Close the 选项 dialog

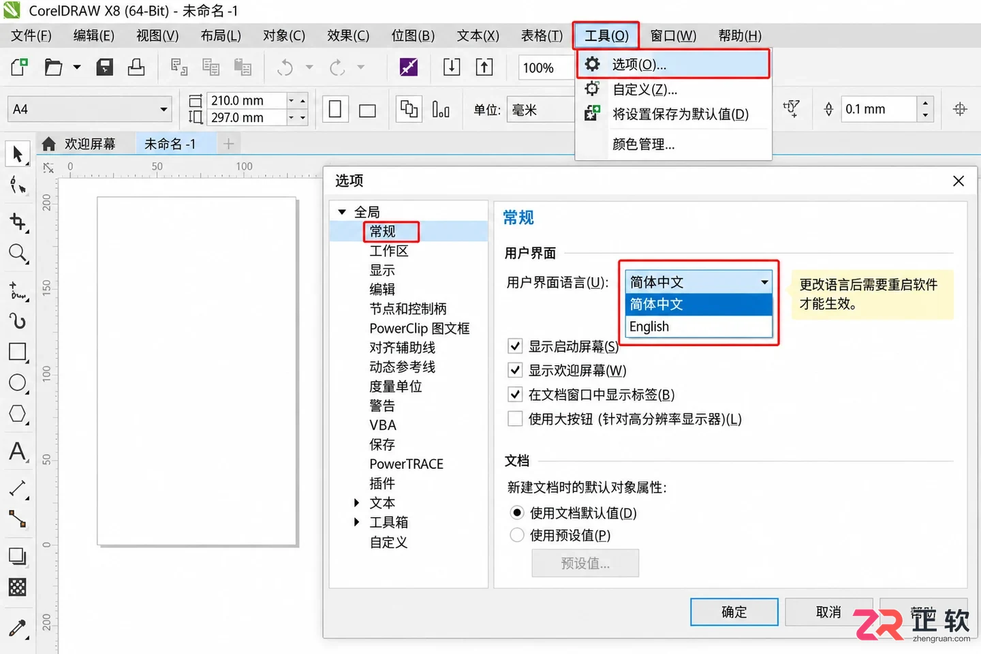959,181
